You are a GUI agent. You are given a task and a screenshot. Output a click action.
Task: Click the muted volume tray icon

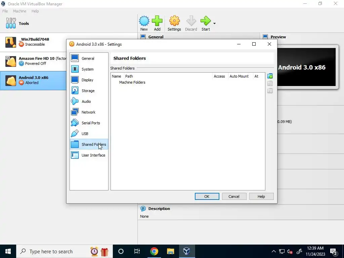[x=290, y=251]
